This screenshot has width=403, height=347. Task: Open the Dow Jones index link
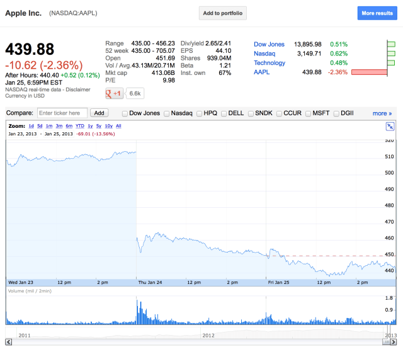coord(269,44)
